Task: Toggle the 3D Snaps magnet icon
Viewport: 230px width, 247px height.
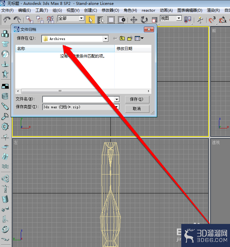Action: click(212, 20)
